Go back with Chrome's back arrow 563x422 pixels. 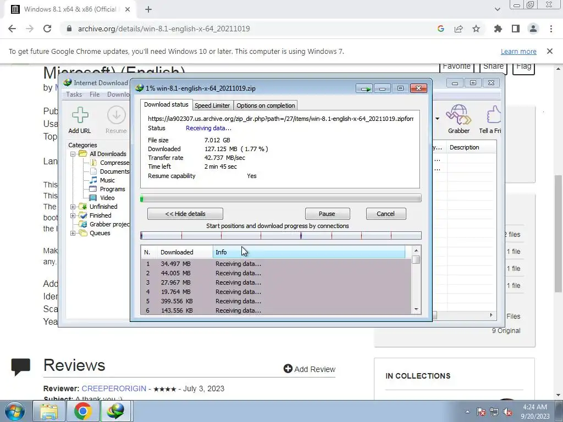(12, 29)
